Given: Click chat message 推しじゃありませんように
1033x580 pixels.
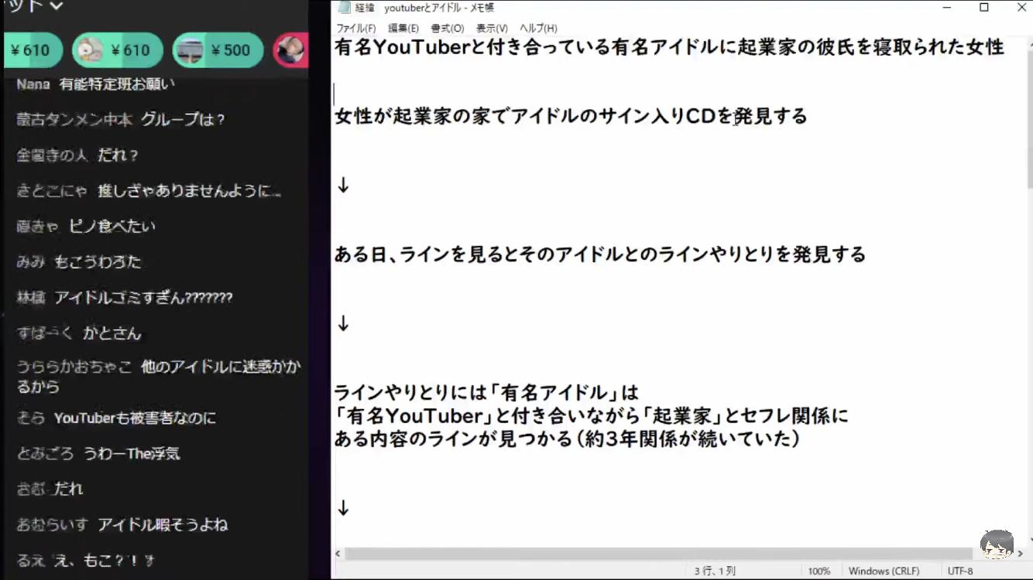Looking at the screenshot, I should tap(189, 191).
